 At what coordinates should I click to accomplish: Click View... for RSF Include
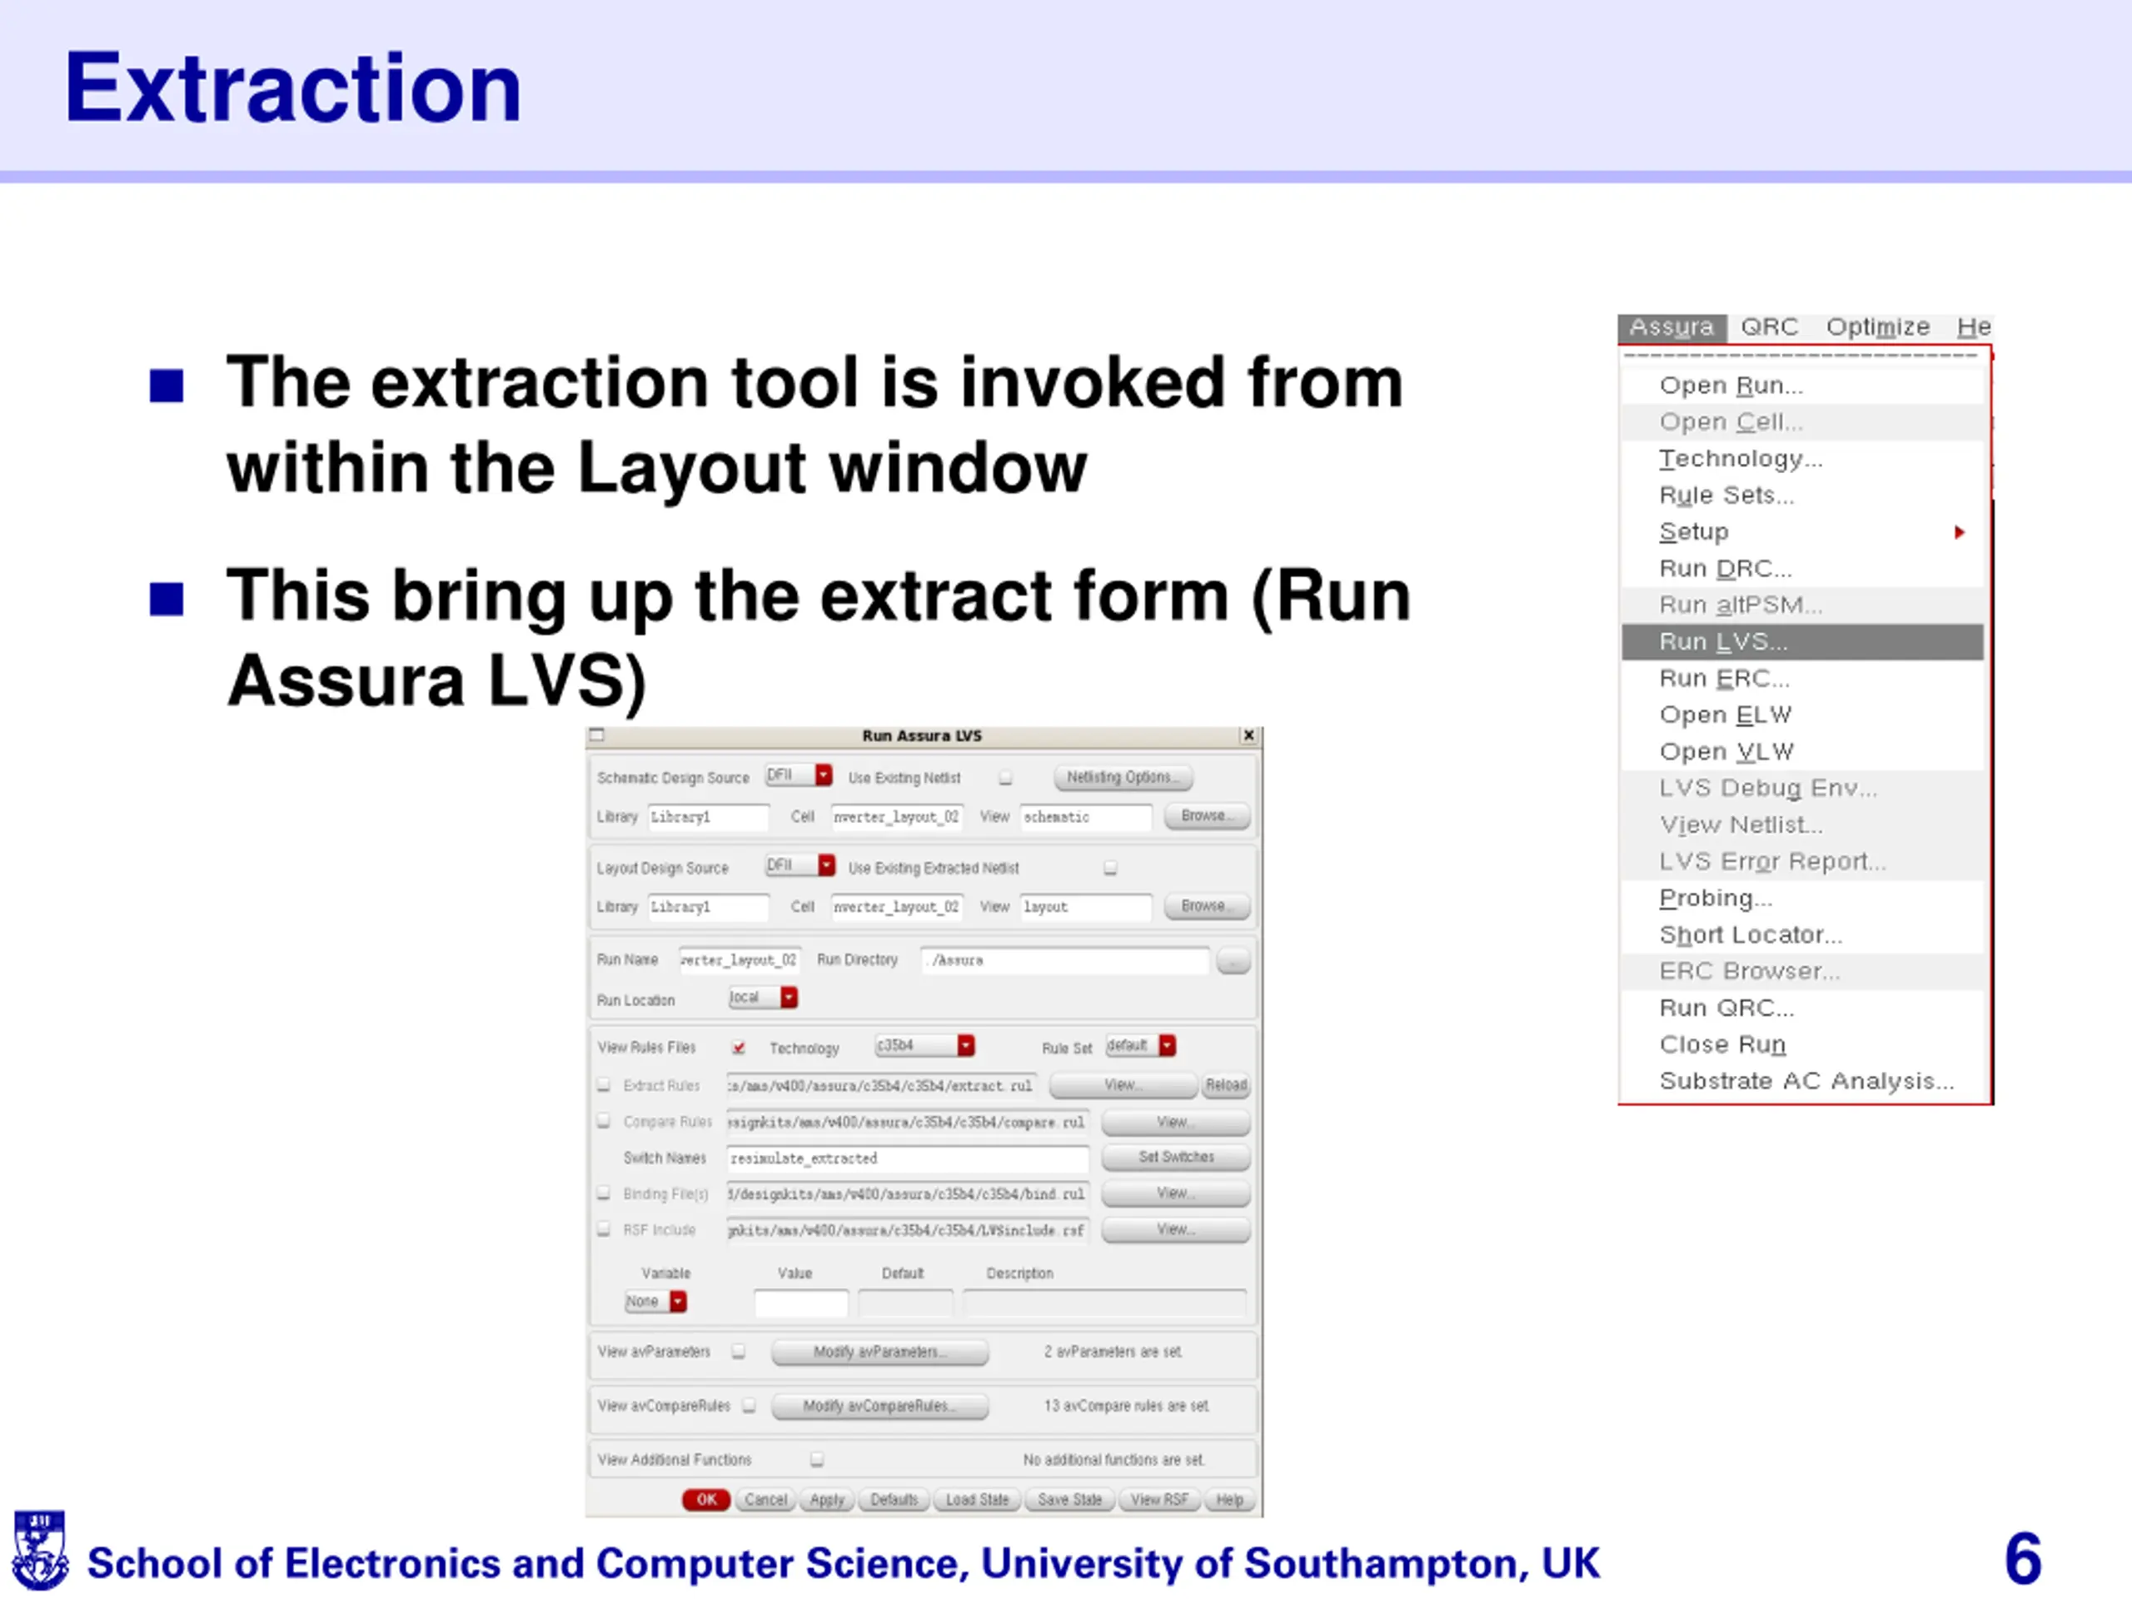click(x=1176, y=1230)
